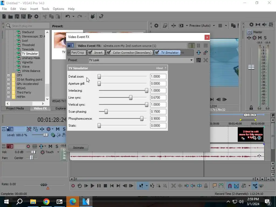Uncheck the TV Simulator effect

pos(157,53)
